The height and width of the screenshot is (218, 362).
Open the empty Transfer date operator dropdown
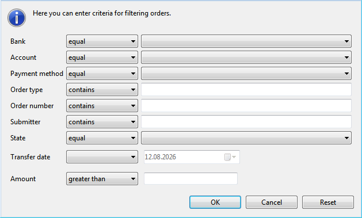pyautogui.click(x=102, y=157)
